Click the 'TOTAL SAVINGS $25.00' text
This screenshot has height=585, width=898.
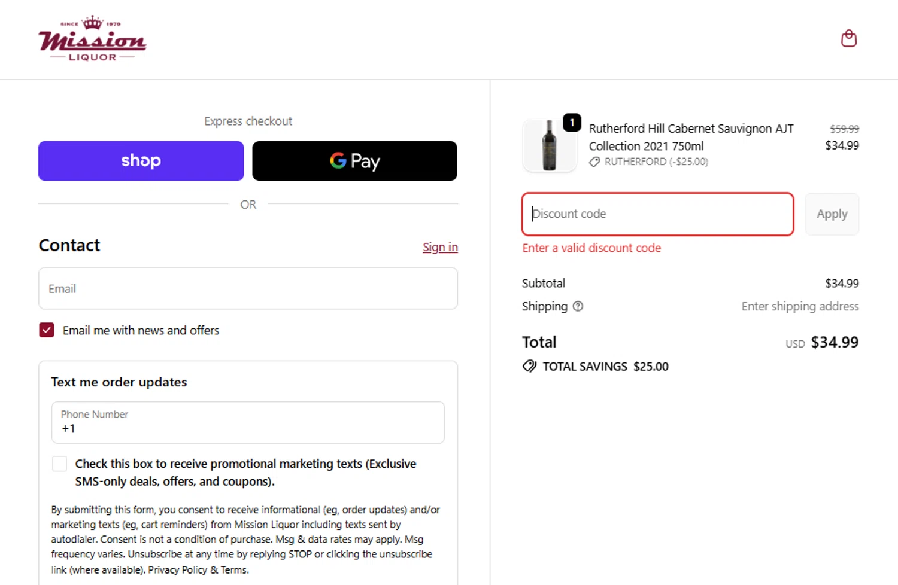pyautogui.click(x=605, y=367)
